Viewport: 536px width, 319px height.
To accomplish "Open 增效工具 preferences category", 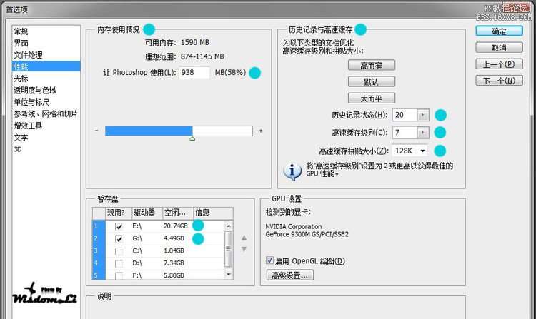I will (x=28, y=126).
